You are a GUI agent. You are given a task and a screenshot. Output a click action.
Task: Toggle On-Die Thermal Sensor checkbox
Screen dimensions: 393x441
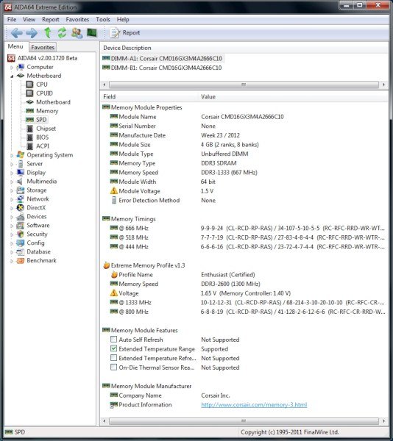tap(113, 367)
